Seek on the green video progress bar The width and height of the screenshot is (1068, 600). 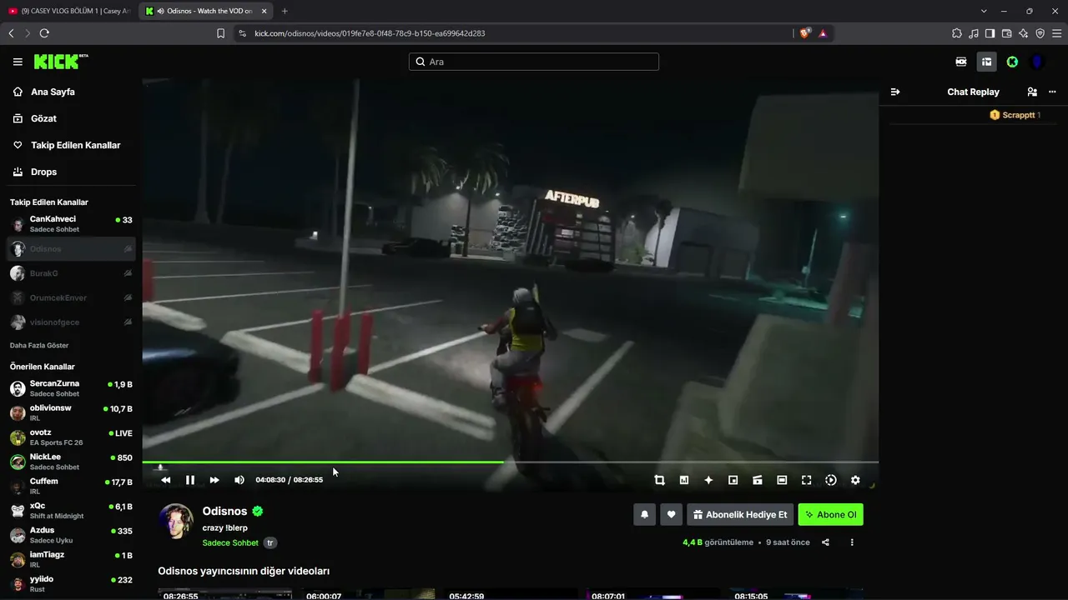[x=510, y=462]
